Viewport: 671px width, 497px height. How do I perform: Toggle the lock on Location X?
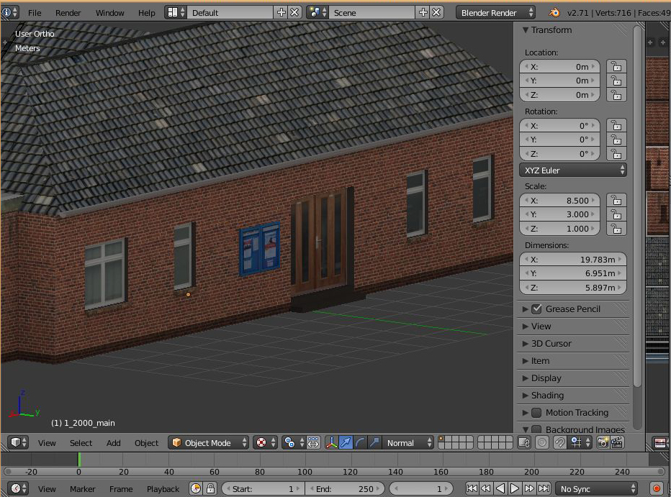pos(616,67)
